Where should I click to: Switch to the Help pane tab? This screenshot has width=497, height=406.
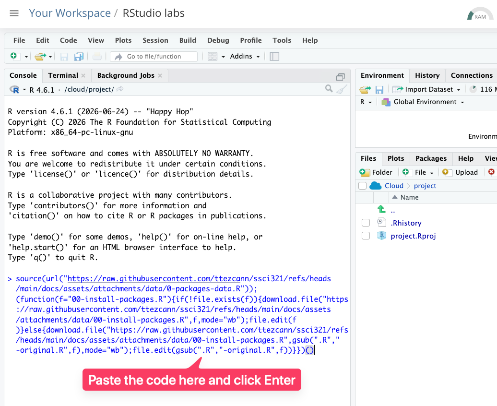[x=466, y=158]
